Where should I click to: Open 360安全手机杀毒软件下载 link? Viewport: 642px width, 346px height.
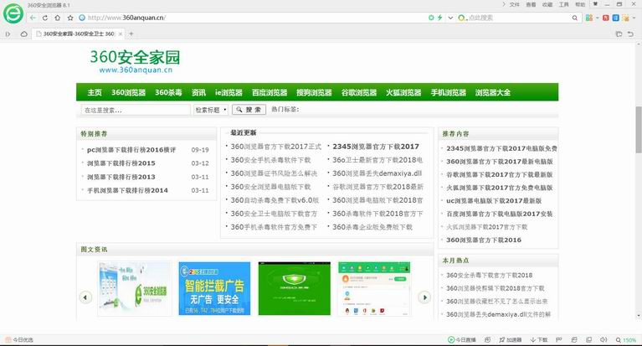click(270, 160)
